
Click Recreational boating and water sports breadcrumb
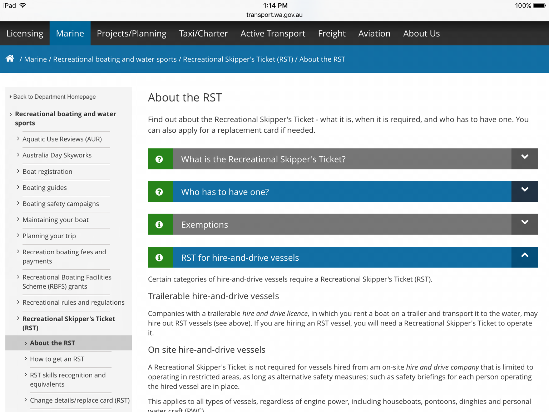(x=115, y=59)
